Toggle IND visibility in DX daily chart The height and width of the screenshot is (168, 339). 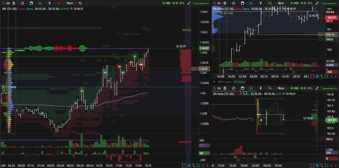pos(294,3)
